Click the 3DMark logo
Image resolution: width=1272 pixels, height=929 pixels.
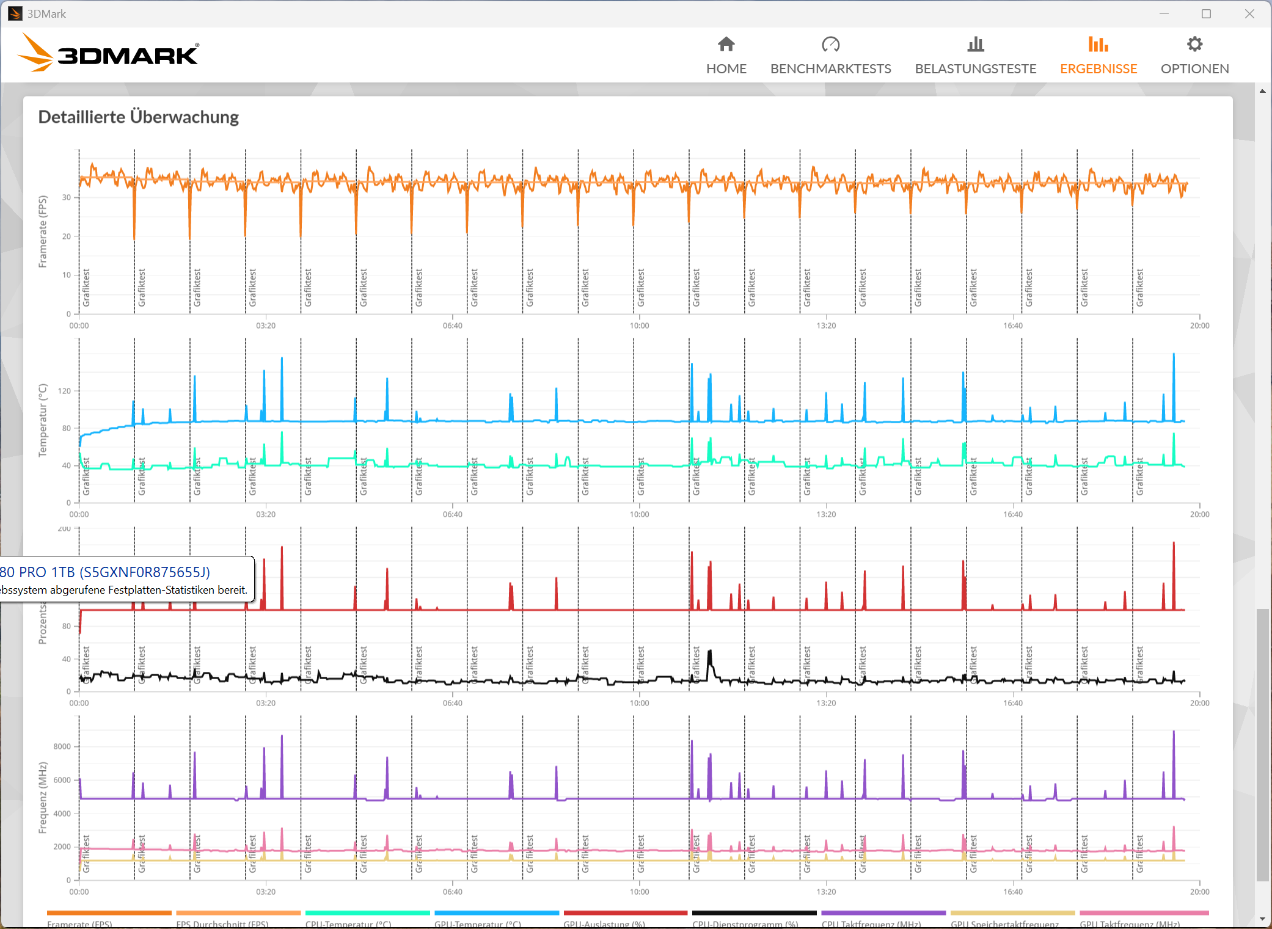(x=109, y=54)
